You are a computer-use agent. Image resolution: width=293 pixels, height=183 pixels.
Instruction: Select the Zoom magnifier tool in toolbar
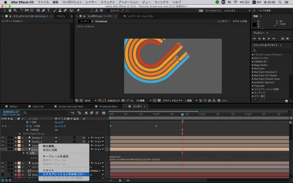(x=15, y=10)
